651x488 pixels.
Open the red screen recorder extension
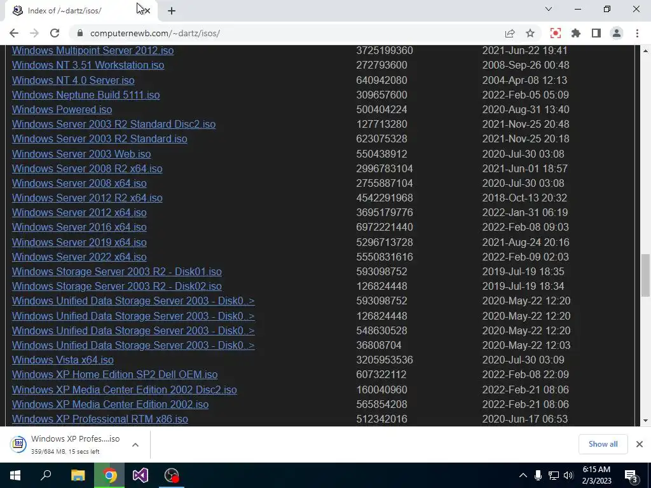tap(555, 33)
